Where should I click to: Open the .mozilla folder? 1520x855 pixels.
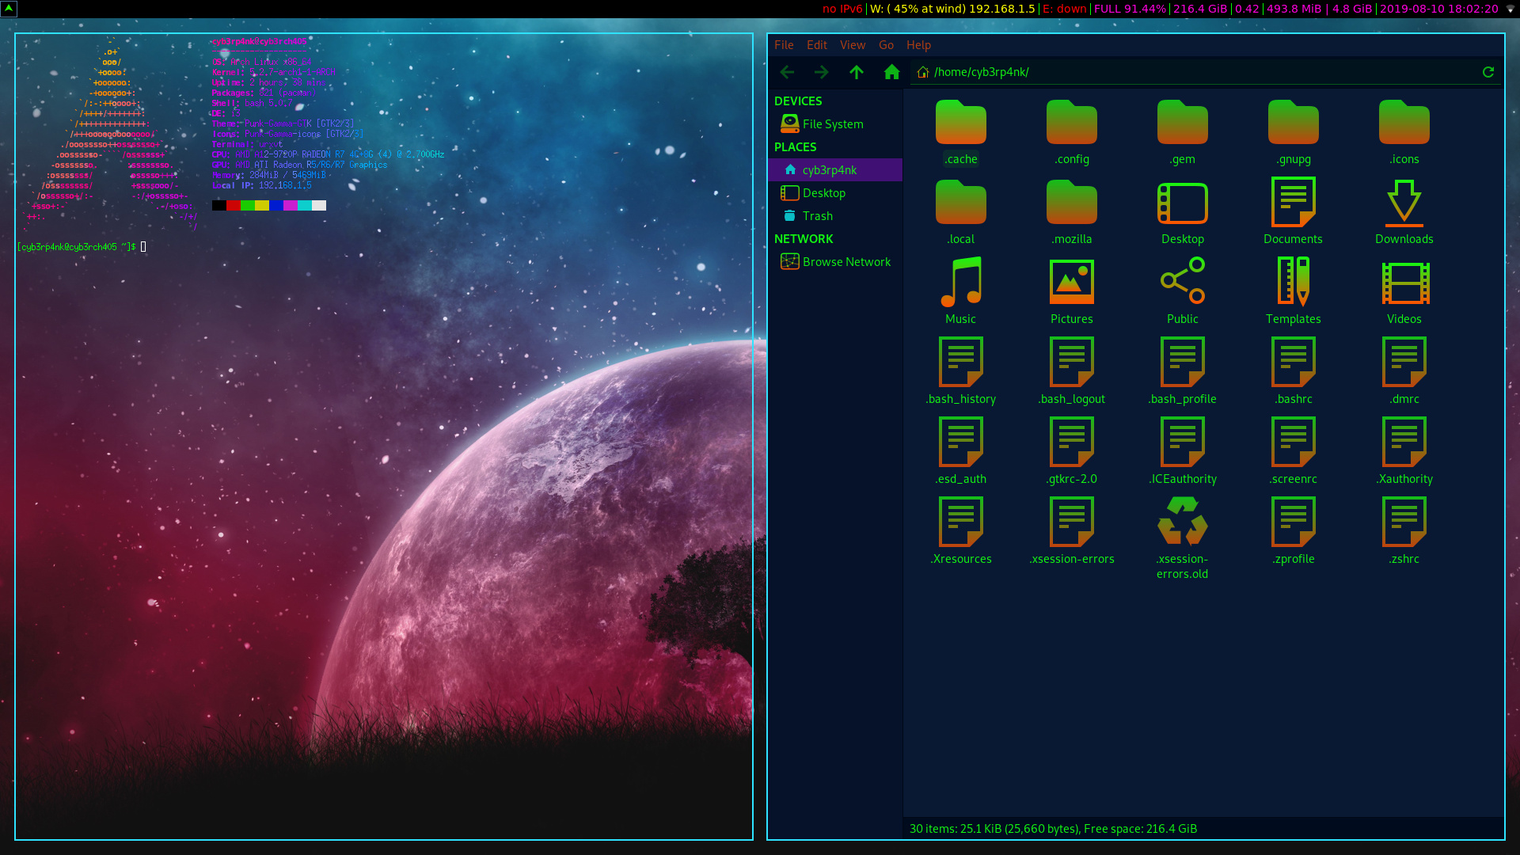(1072, 212)
